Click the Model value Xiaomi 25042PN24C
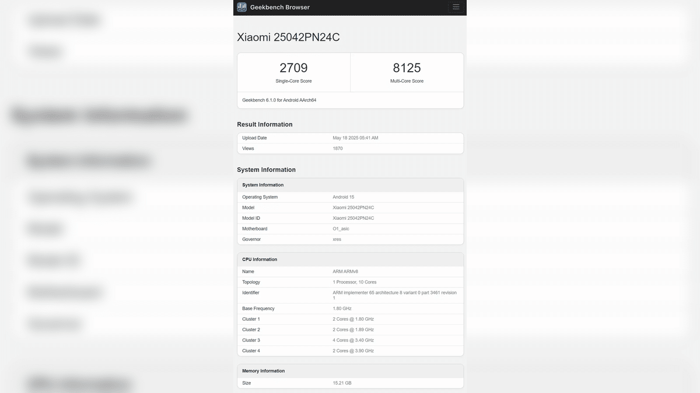Image resolution: width=700 pixels, height=393 pixels. pyautogui.click(x=353, y=208)
